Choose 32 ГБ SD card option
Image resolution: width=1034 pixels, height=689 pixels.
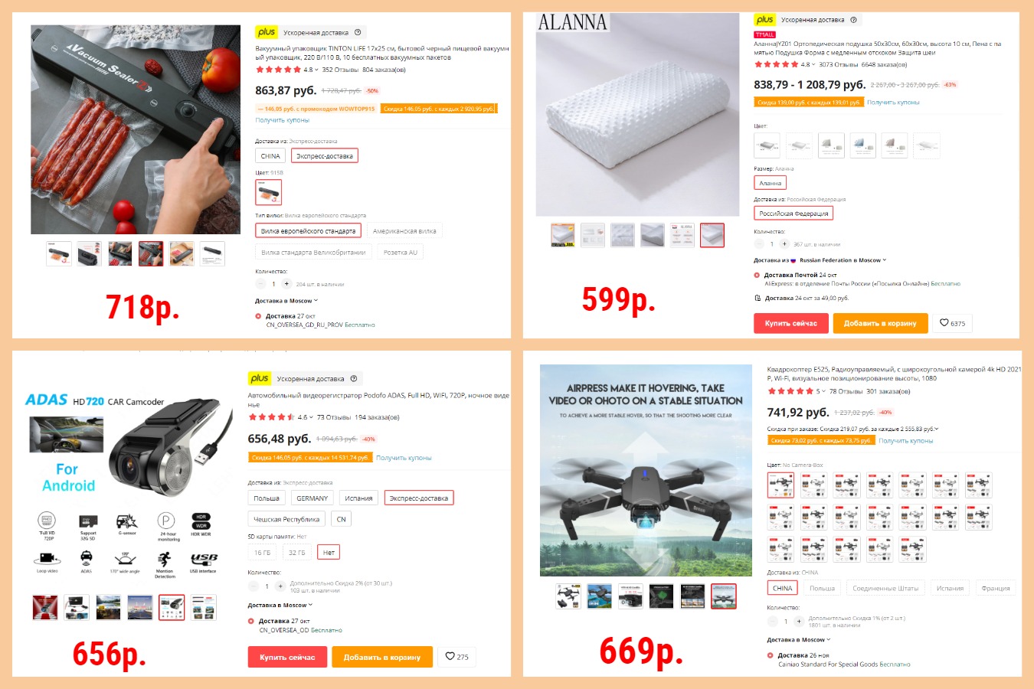pyautogui.click(x=296, y=552)
